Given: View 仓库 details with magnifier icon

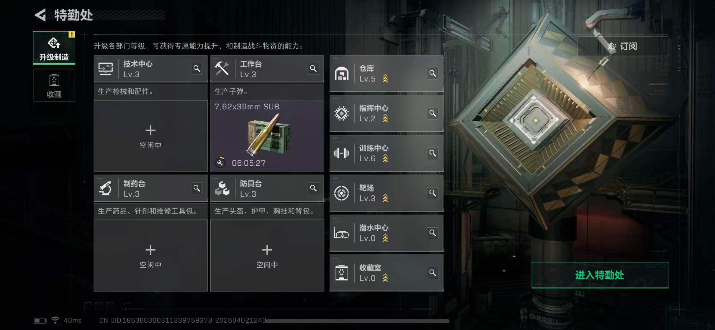Looking at the screenshot, I should (433, 73).
